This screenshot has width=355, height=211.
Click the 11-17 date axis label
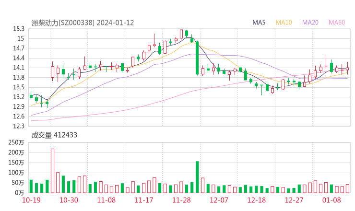144,200
